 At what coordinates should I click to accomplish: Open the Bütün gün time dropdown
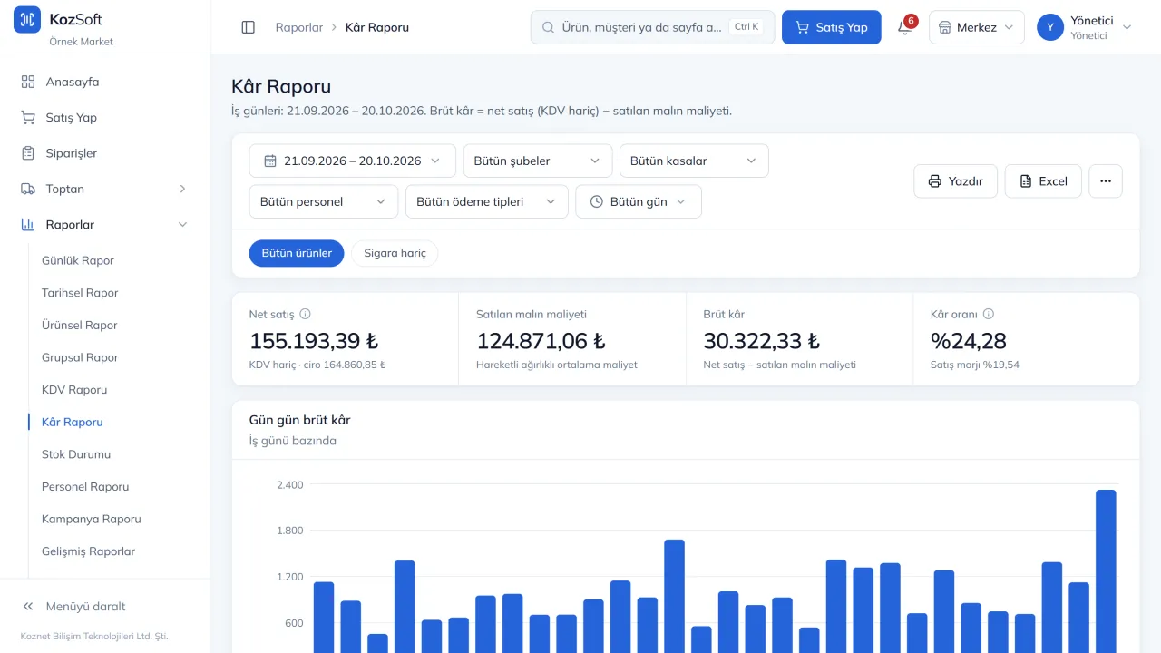tap(639, 201)
